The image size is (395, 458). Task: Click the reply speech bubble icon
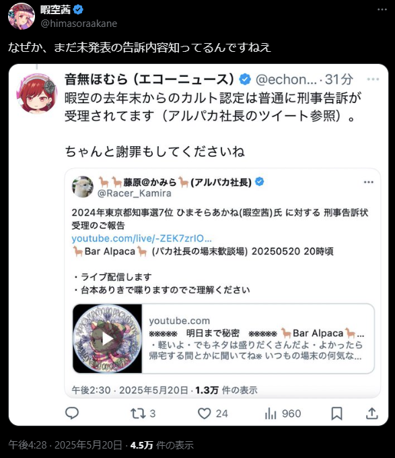point(72,414)
